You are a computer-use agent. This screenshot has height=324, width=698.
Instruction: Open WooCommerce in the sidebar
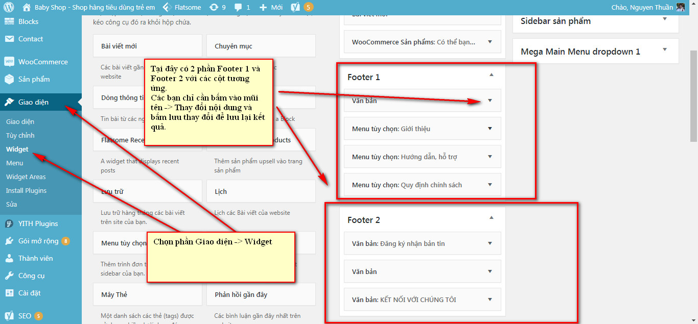click(x=42, y=62)
